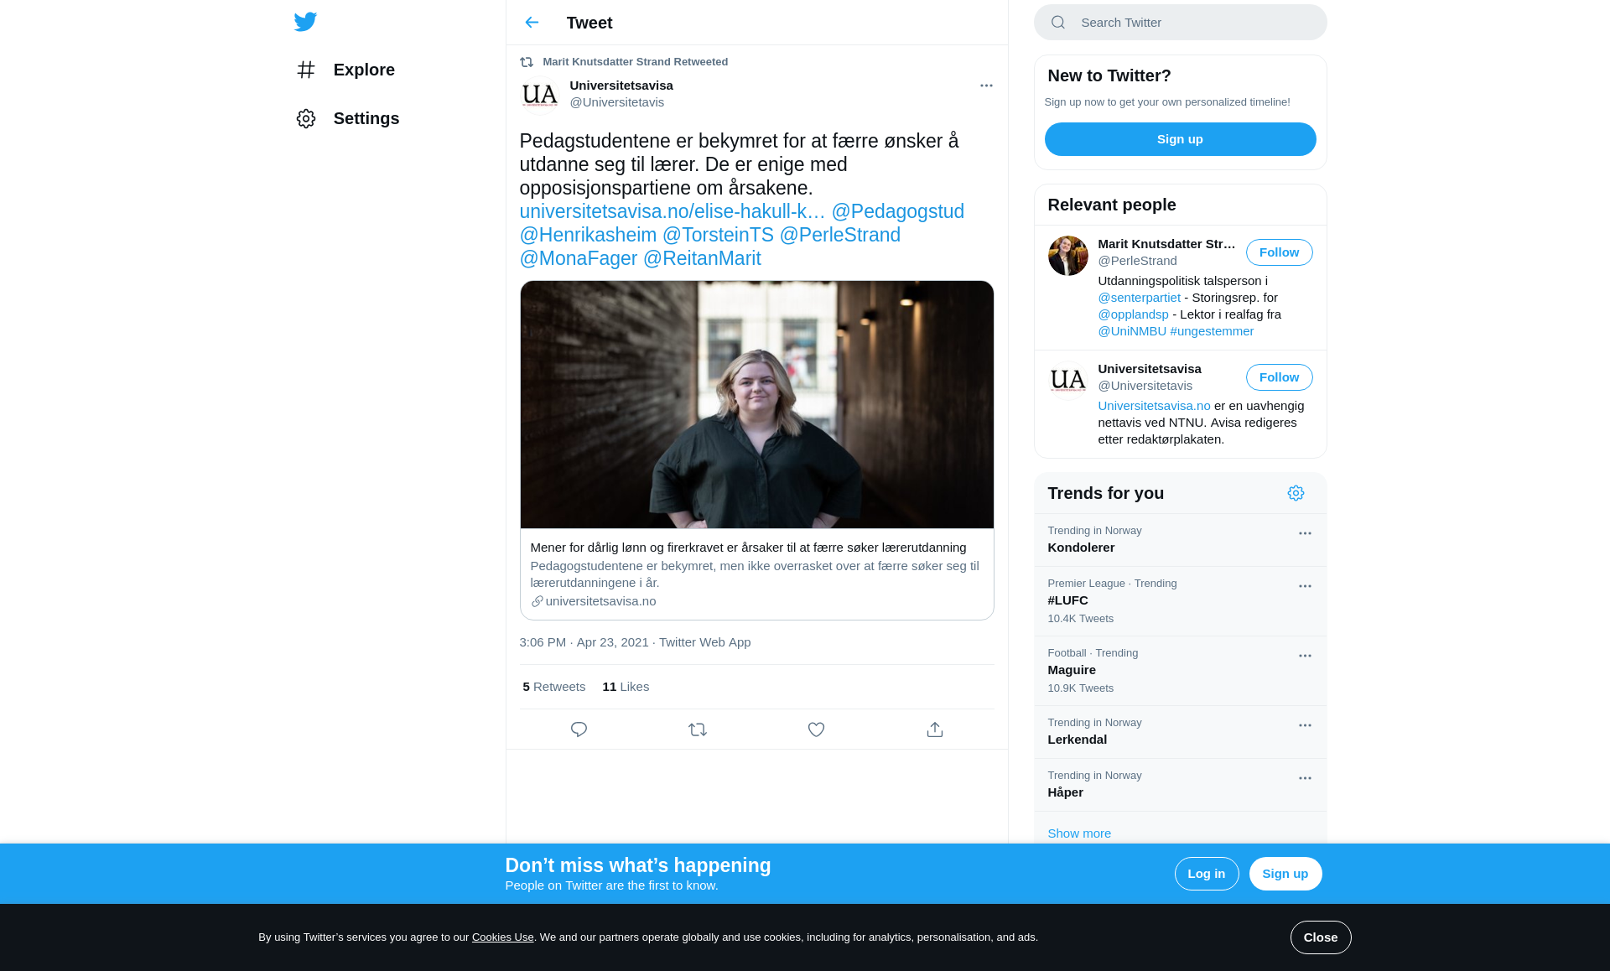Click Log in on bottom banner
Image resolution: width=1610 pixels, height=971 pixels.
(x=1206, y=874)
